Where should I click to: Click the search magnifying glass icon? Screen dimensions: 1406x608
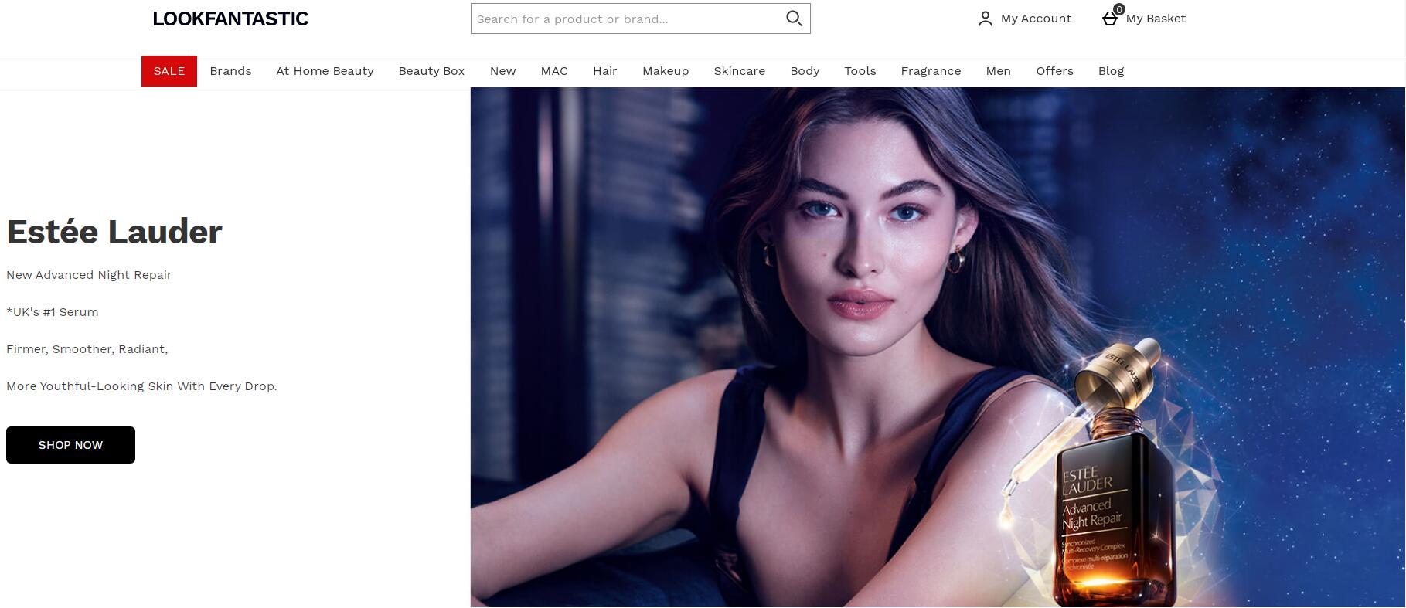click(x=794, y=19)
